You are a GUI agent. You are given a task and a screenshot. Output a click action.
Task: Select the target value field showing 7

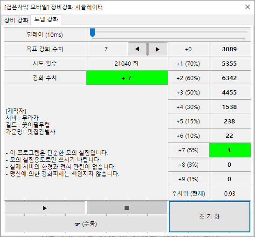coord(106,49)
